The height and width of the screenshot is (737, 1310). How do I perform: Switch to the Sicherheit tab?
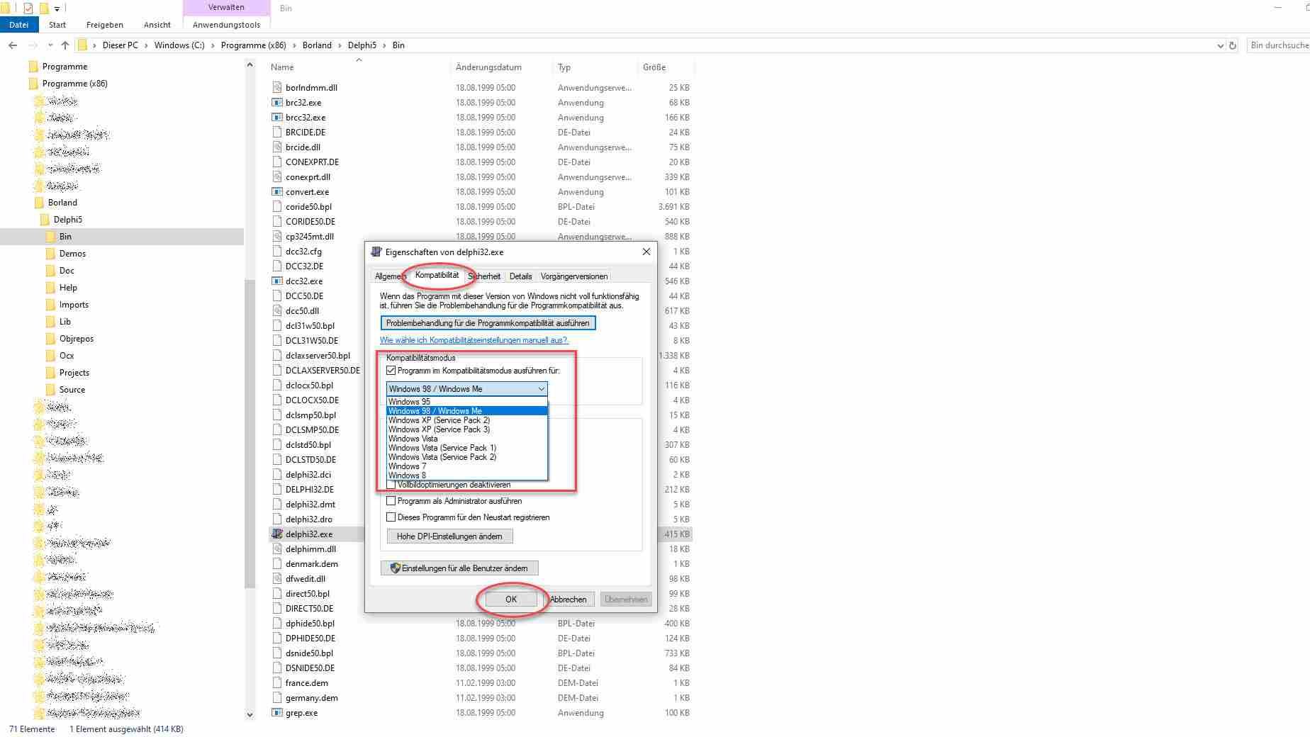click(x=484, y=276)
